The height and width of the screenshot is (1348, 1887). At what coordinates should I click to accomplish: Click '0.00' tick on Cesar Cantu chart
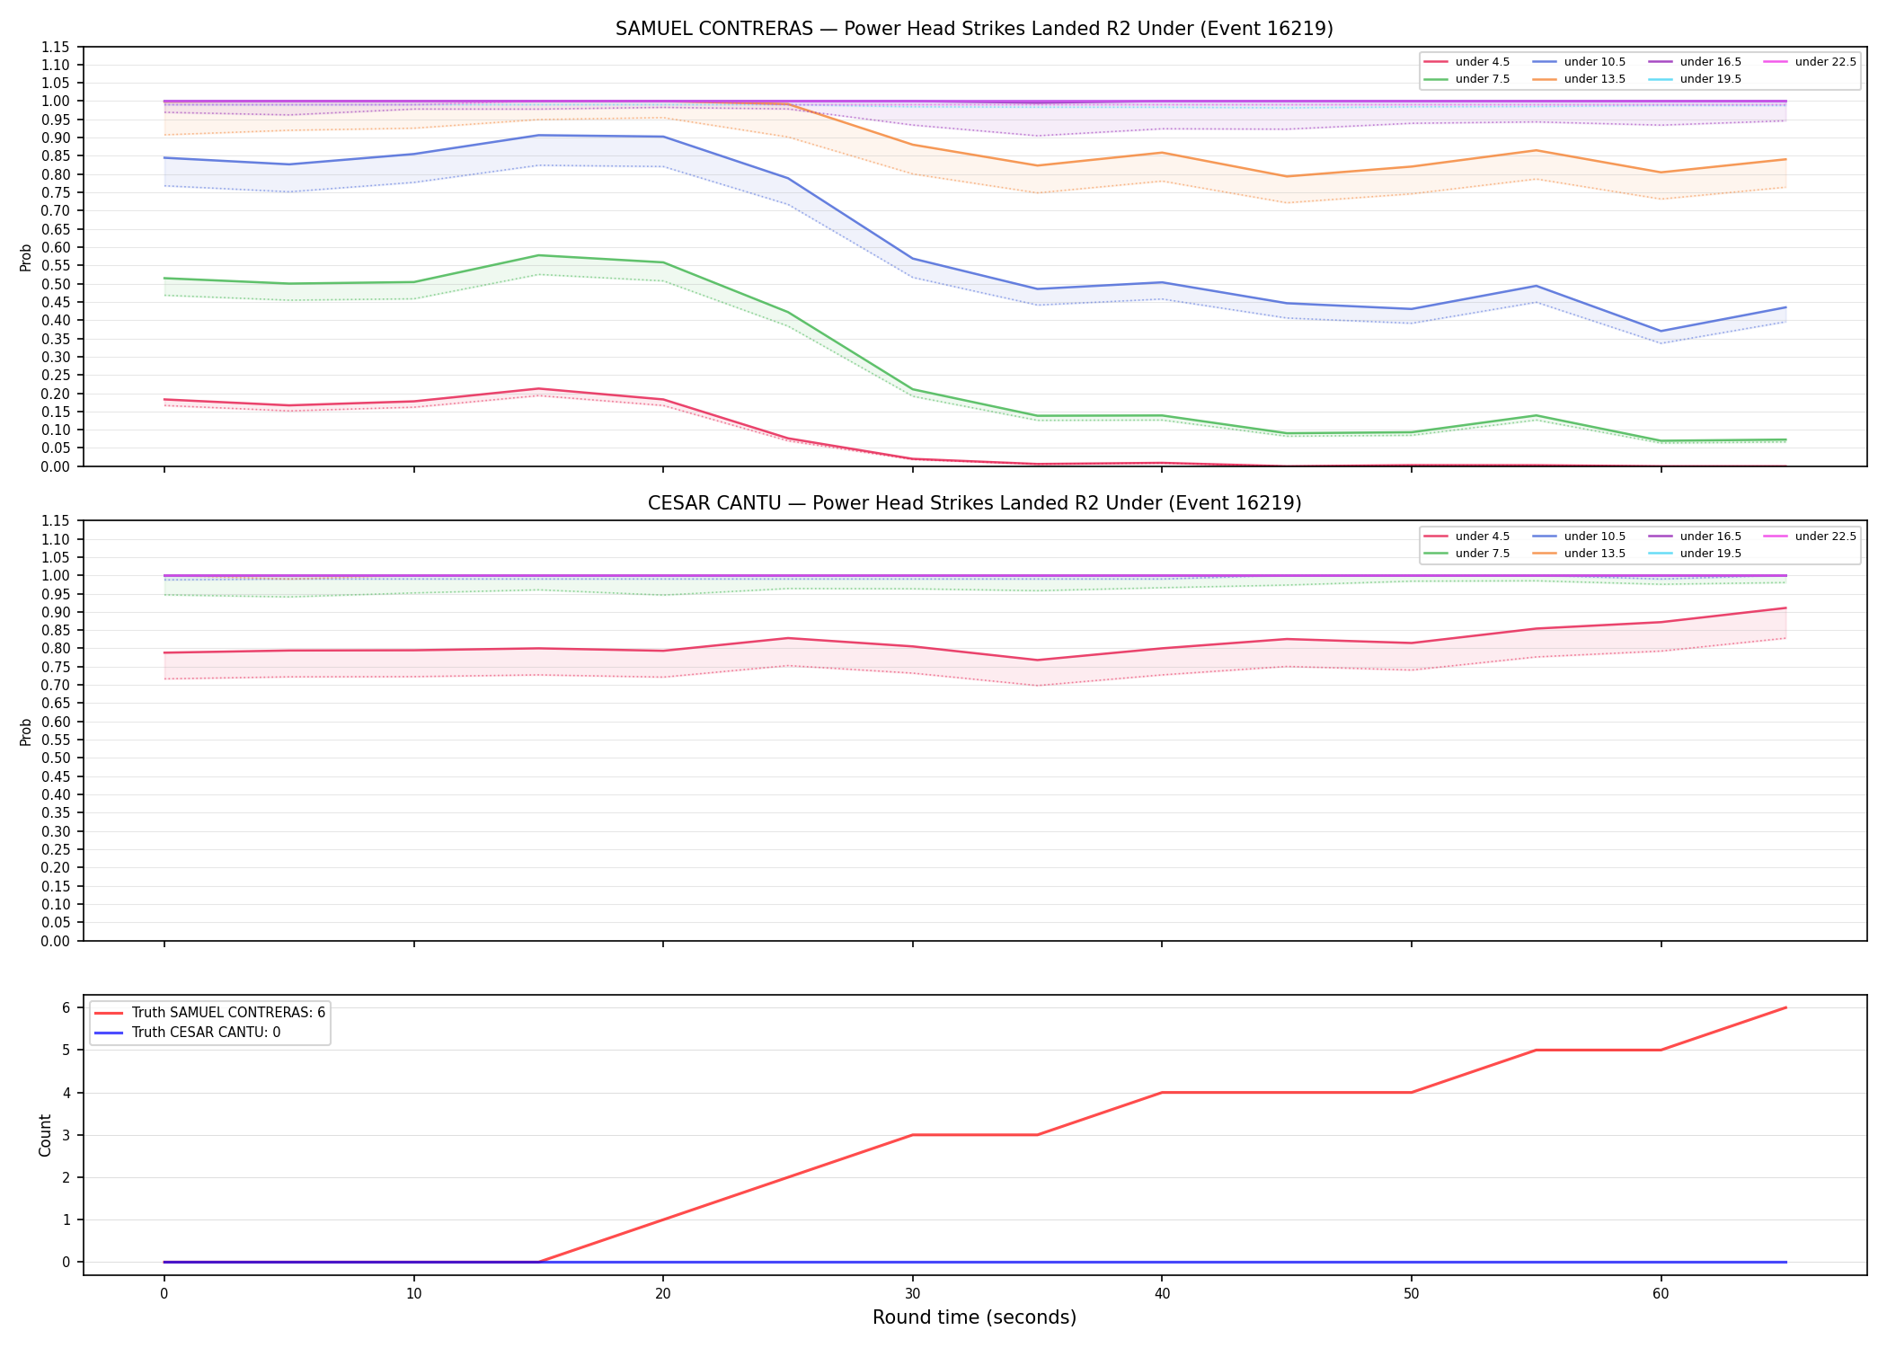tap(56, 941)
